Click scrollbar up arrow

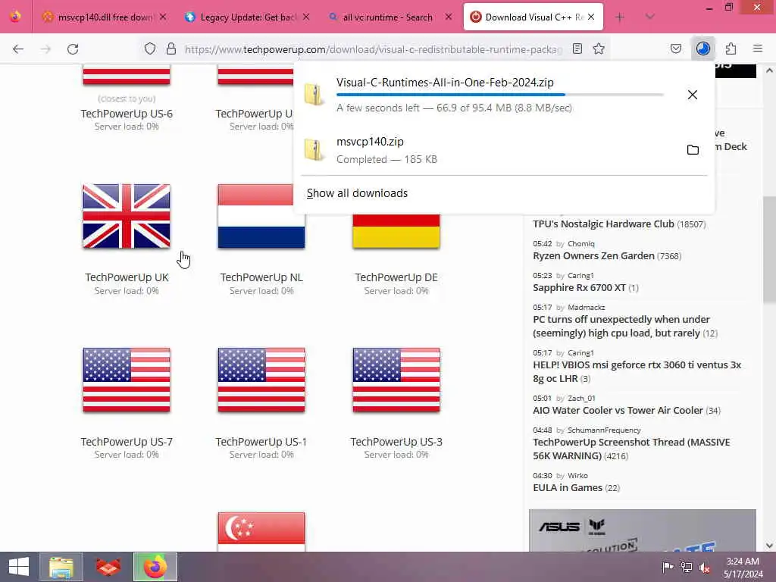[769, 70]
